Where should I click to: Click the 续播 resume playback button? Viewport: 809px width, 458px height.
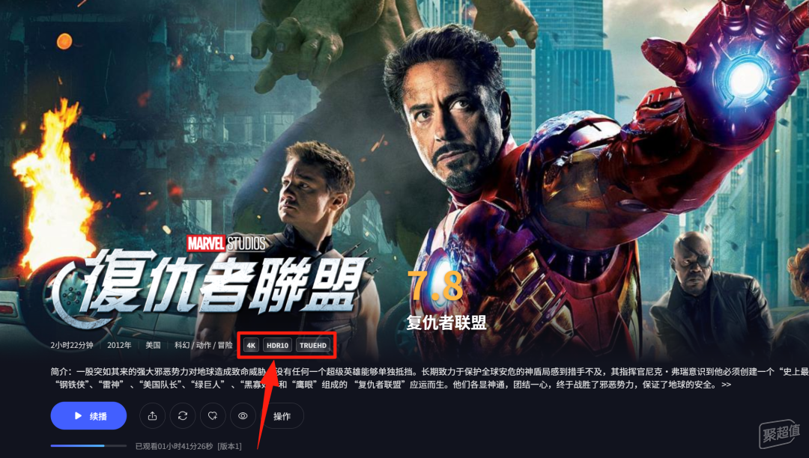click(x=88, y=416)
